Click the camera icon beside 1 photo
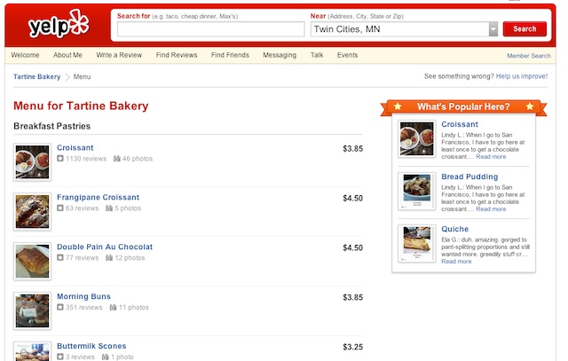The image size is (568, 361). pyautogui.click(x=105, y=357)
